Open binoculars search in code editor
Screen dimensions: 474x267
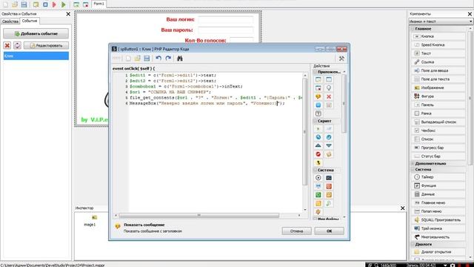(180, 58)
